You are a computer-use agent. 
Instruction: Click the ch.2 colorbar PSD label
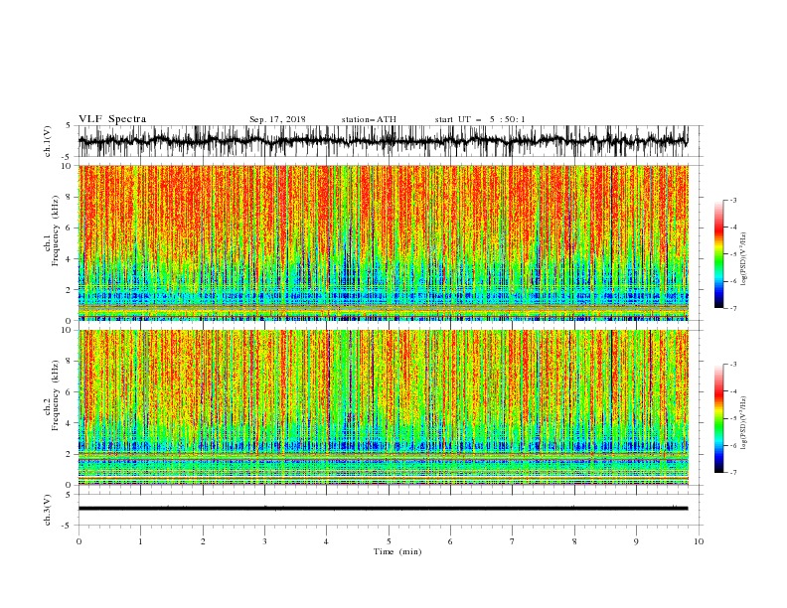click(x=744, y=423)
